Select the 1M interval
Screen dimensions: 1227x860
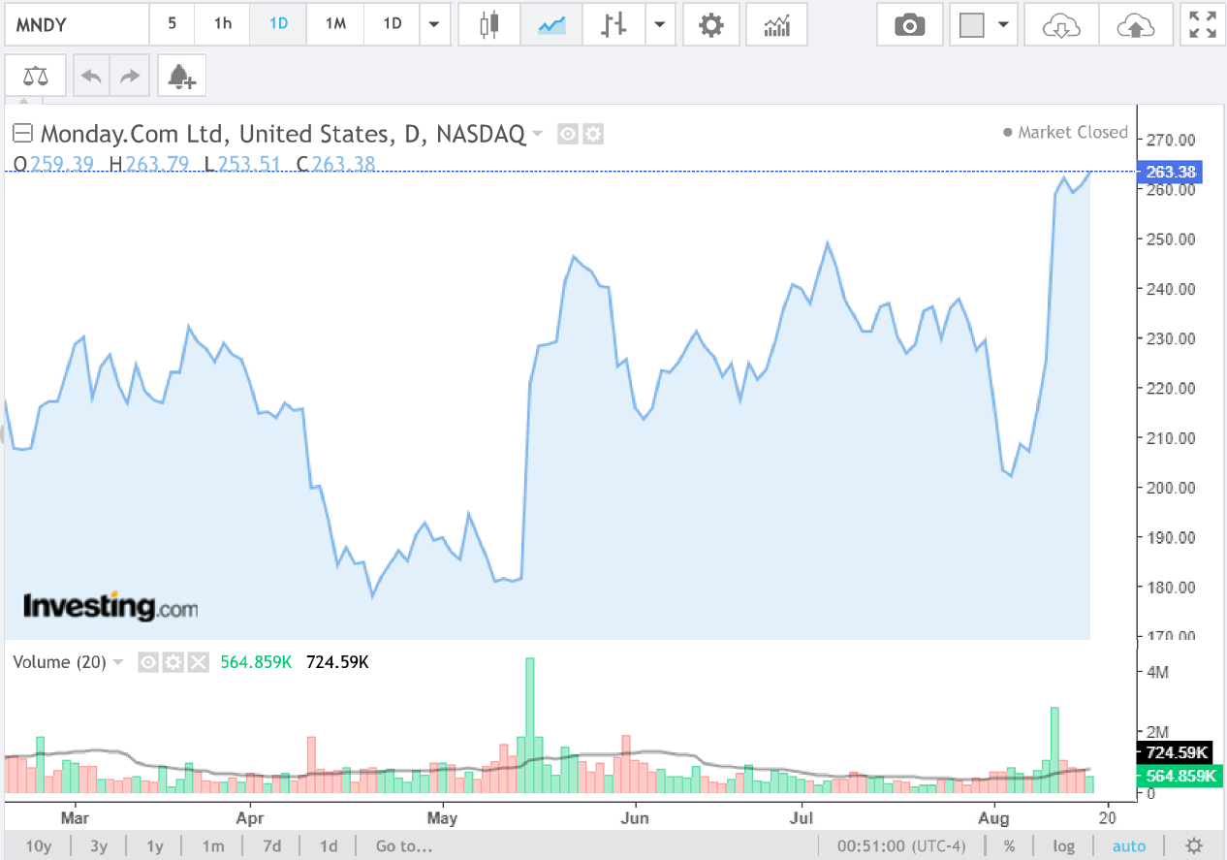tap(335, 24)
